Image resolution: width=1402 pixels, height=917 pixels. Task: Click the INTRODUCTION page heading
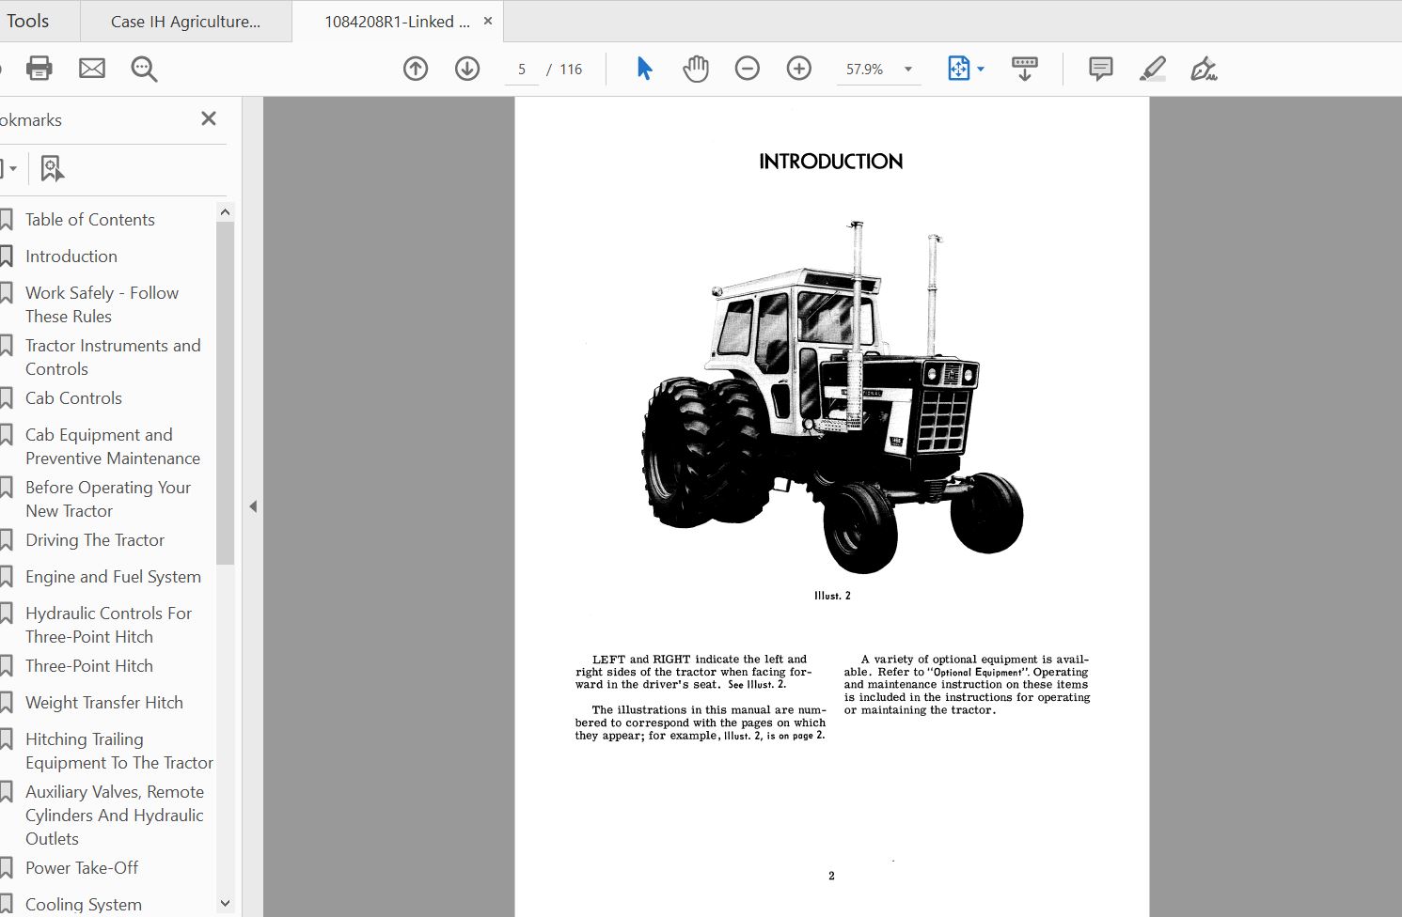tap(831, 162)
